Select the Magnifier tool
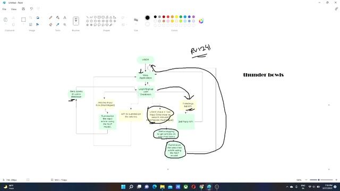Viewport: 340px width, 191px height. 65,24
